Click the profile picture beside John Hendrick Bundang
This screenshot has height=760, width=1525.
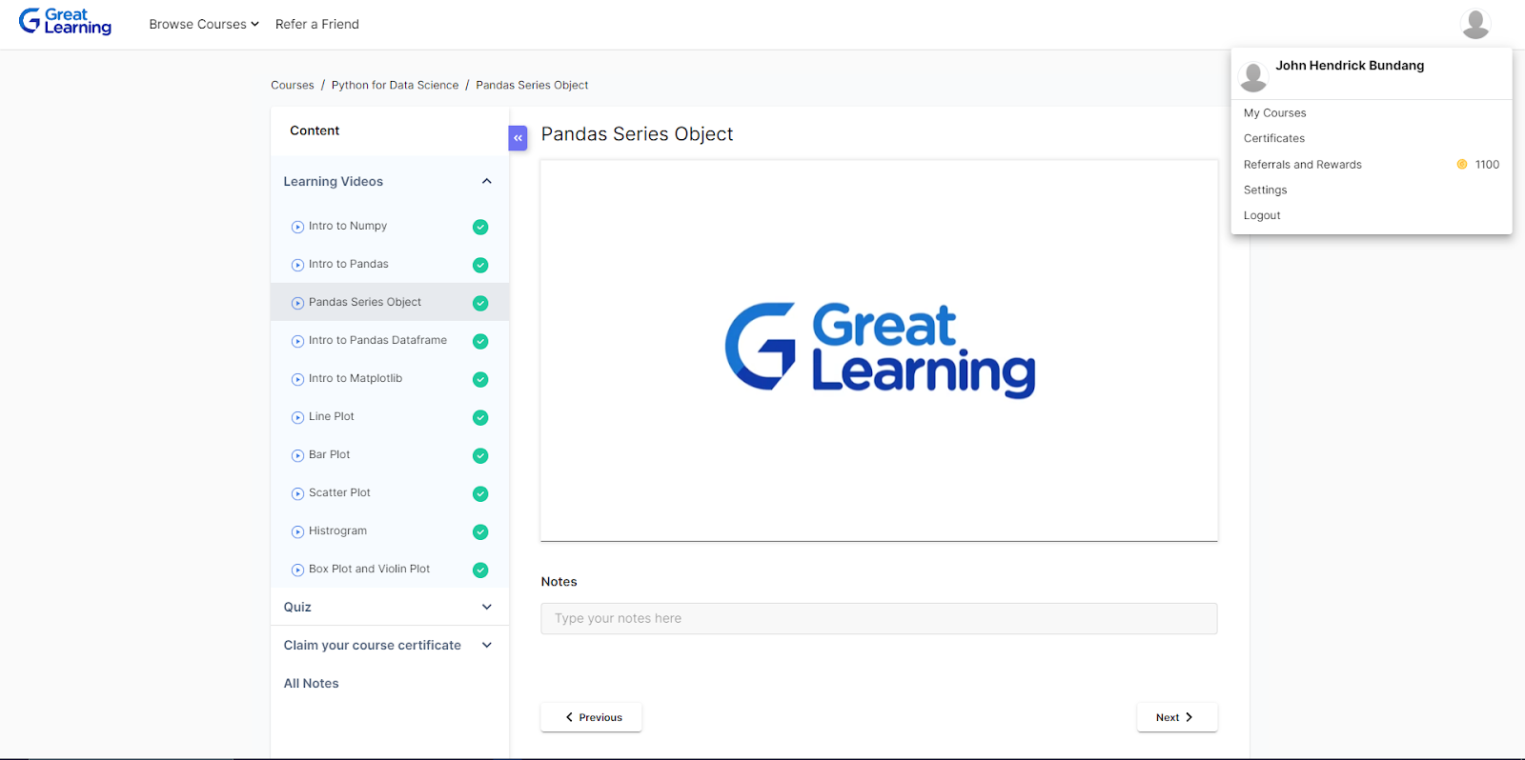[x=1253, y=77]
